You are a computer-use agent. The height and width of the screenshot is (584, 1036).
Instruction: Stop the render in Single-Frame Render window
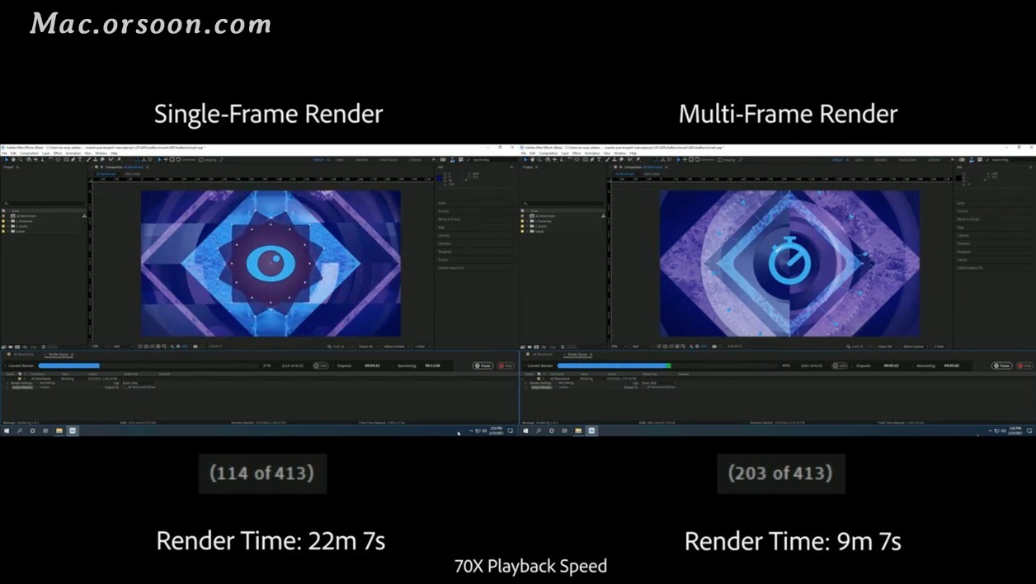(506, 365)
